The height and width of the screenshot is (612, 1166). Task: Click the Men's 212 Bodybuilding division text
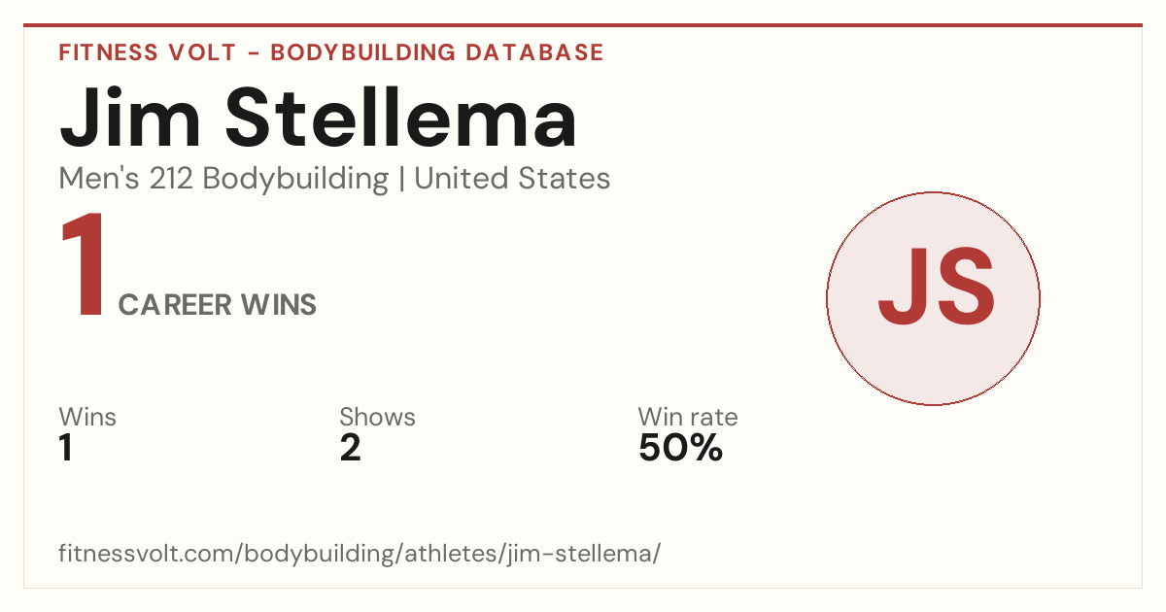click(x=223, y=179)
